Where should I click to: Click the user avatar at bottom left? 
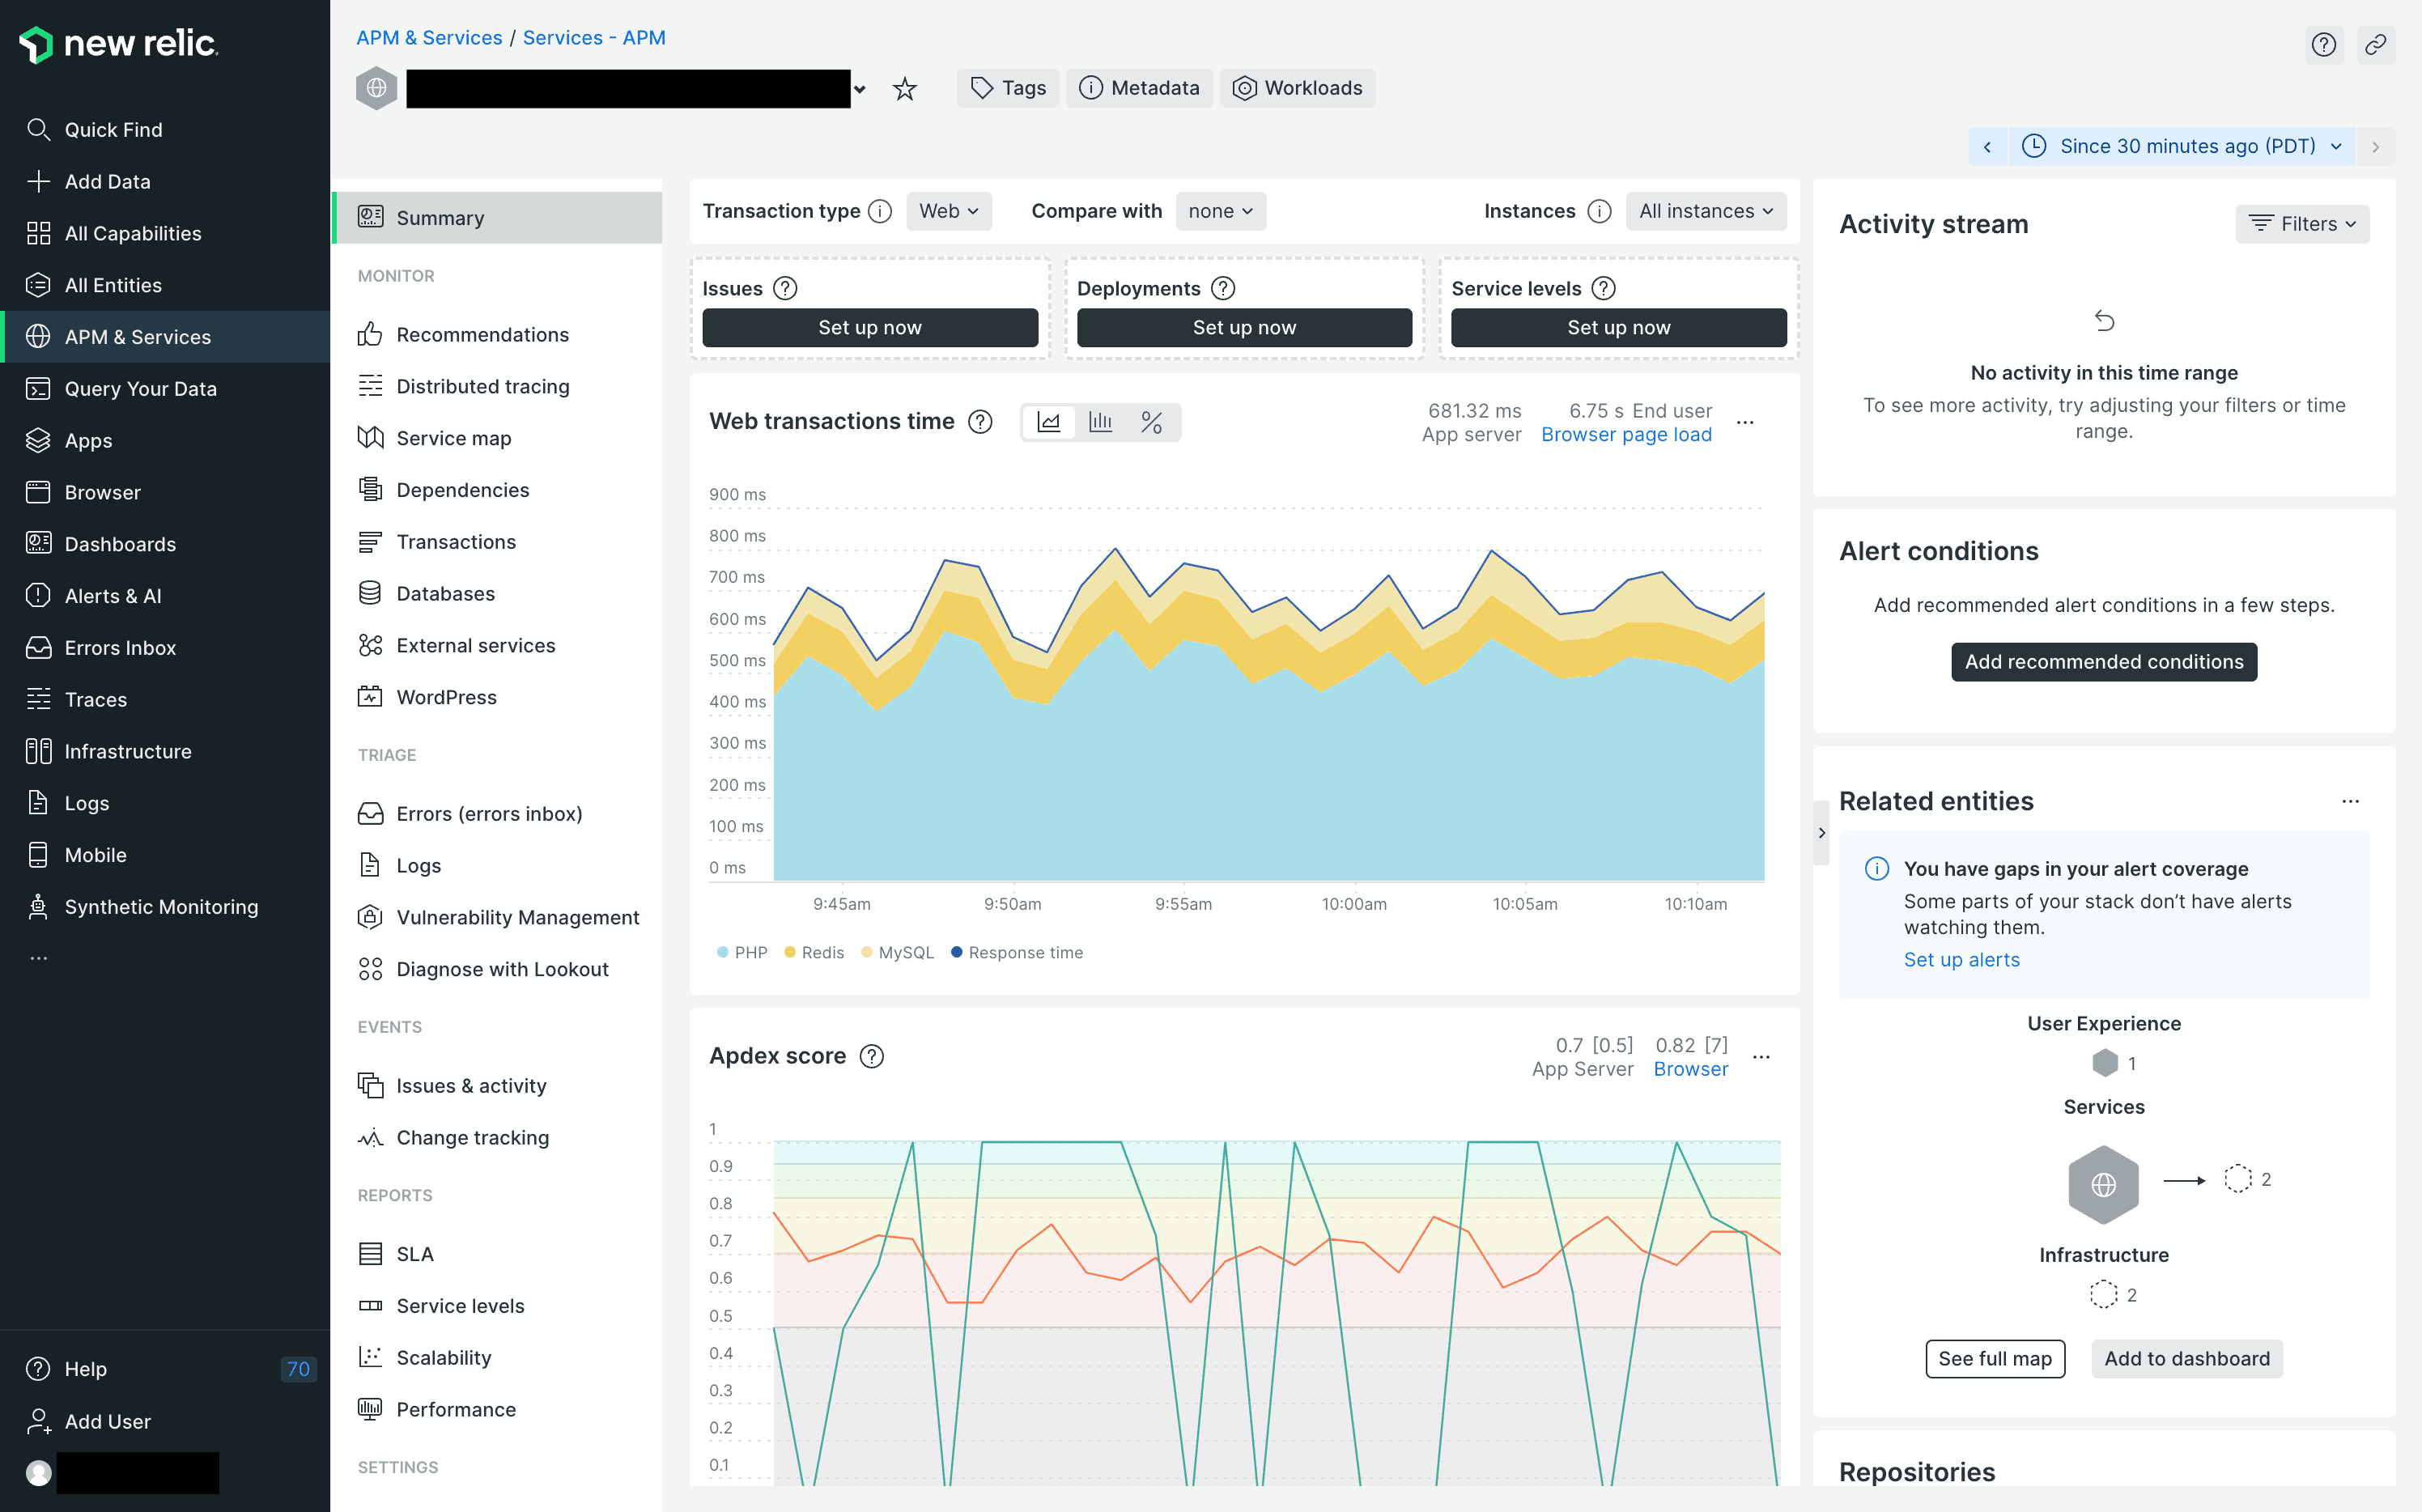(x=39, y=1473)
